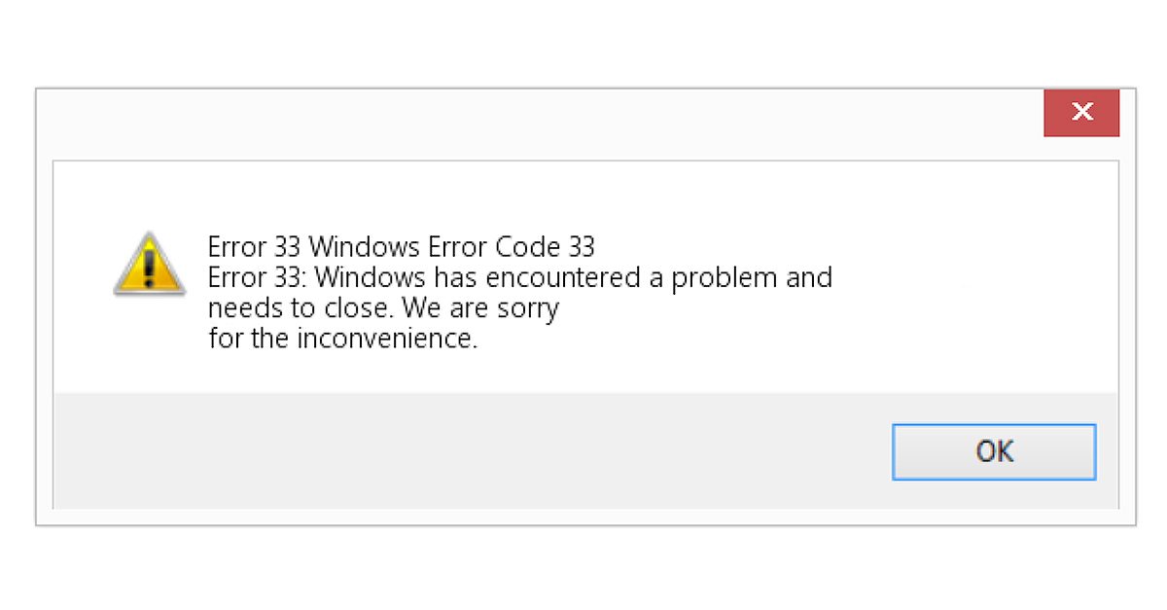Click the word 'problem' in the message
Screen dimensions: 1167x610
point(722,278)
